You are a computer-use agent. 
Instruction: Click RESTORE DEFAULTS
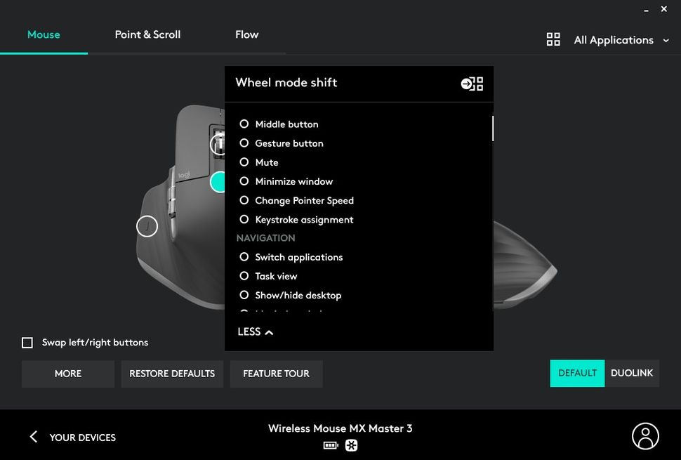pyautogui.click(x=172, y=374)
